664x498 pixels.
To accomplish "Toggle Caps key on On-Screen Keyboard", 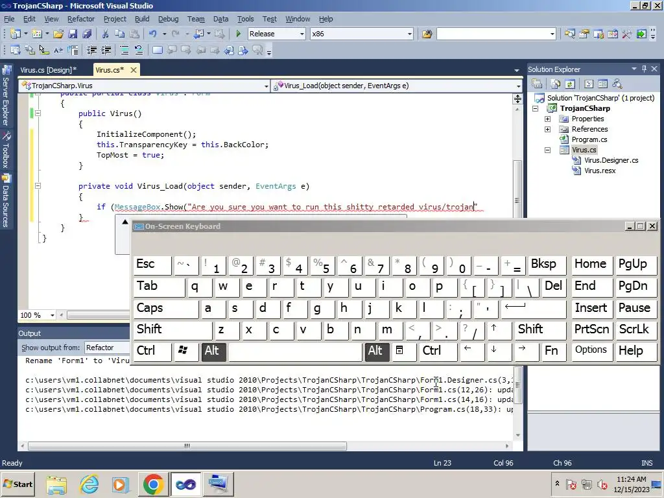I will 165,309.
